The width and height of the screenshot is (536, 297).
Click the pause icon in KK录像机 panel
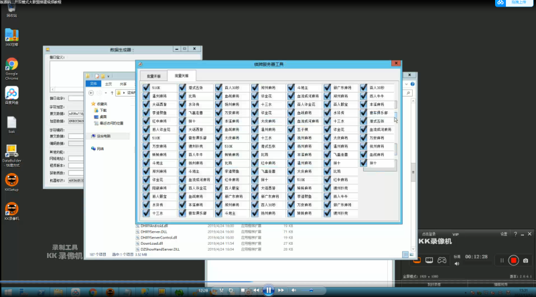(x=502, y=260)
